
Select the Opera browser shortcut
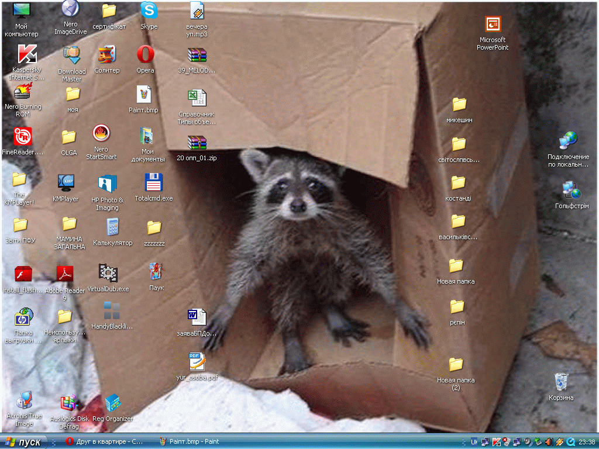coord(145,55)
